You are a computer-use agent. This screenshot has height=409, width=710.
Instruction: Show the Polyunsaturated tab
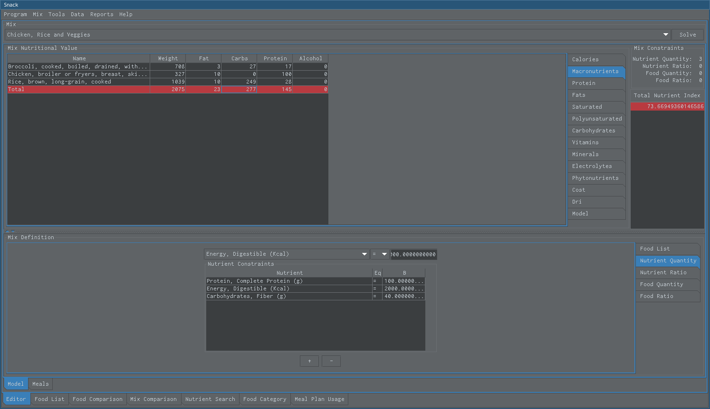pos(596,119)
